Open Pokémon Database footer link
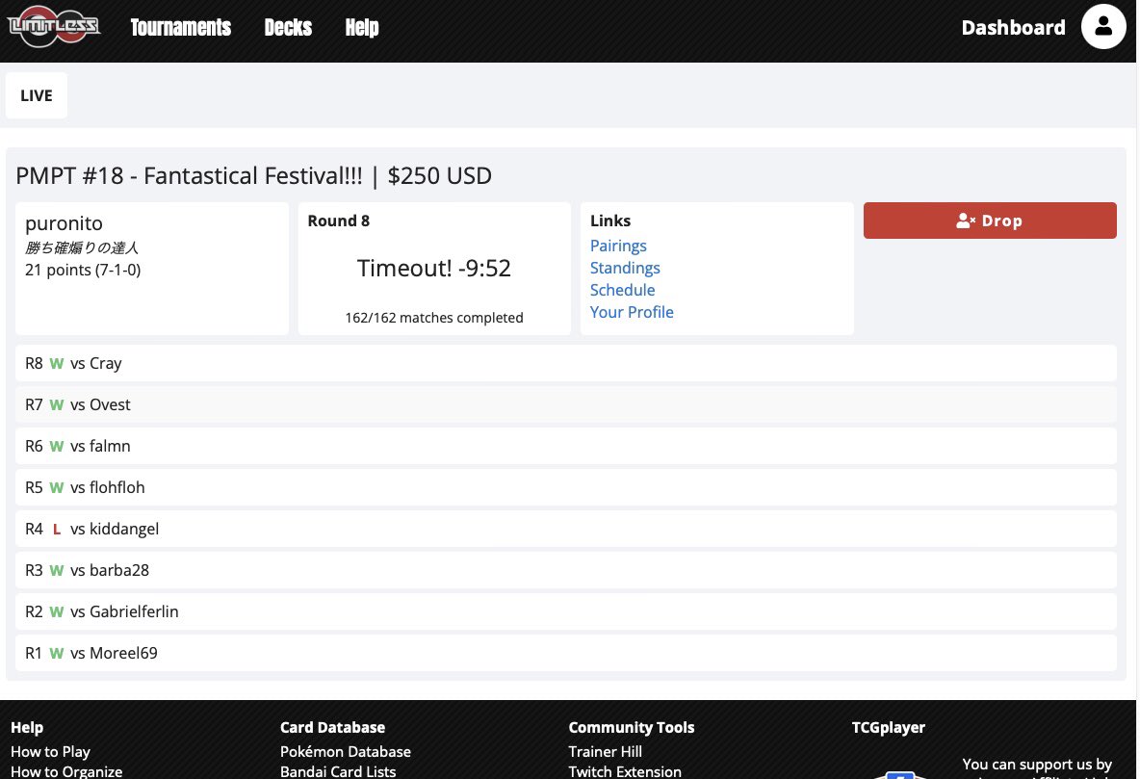This screenshot has width=1140, height=779. point(346,751)
